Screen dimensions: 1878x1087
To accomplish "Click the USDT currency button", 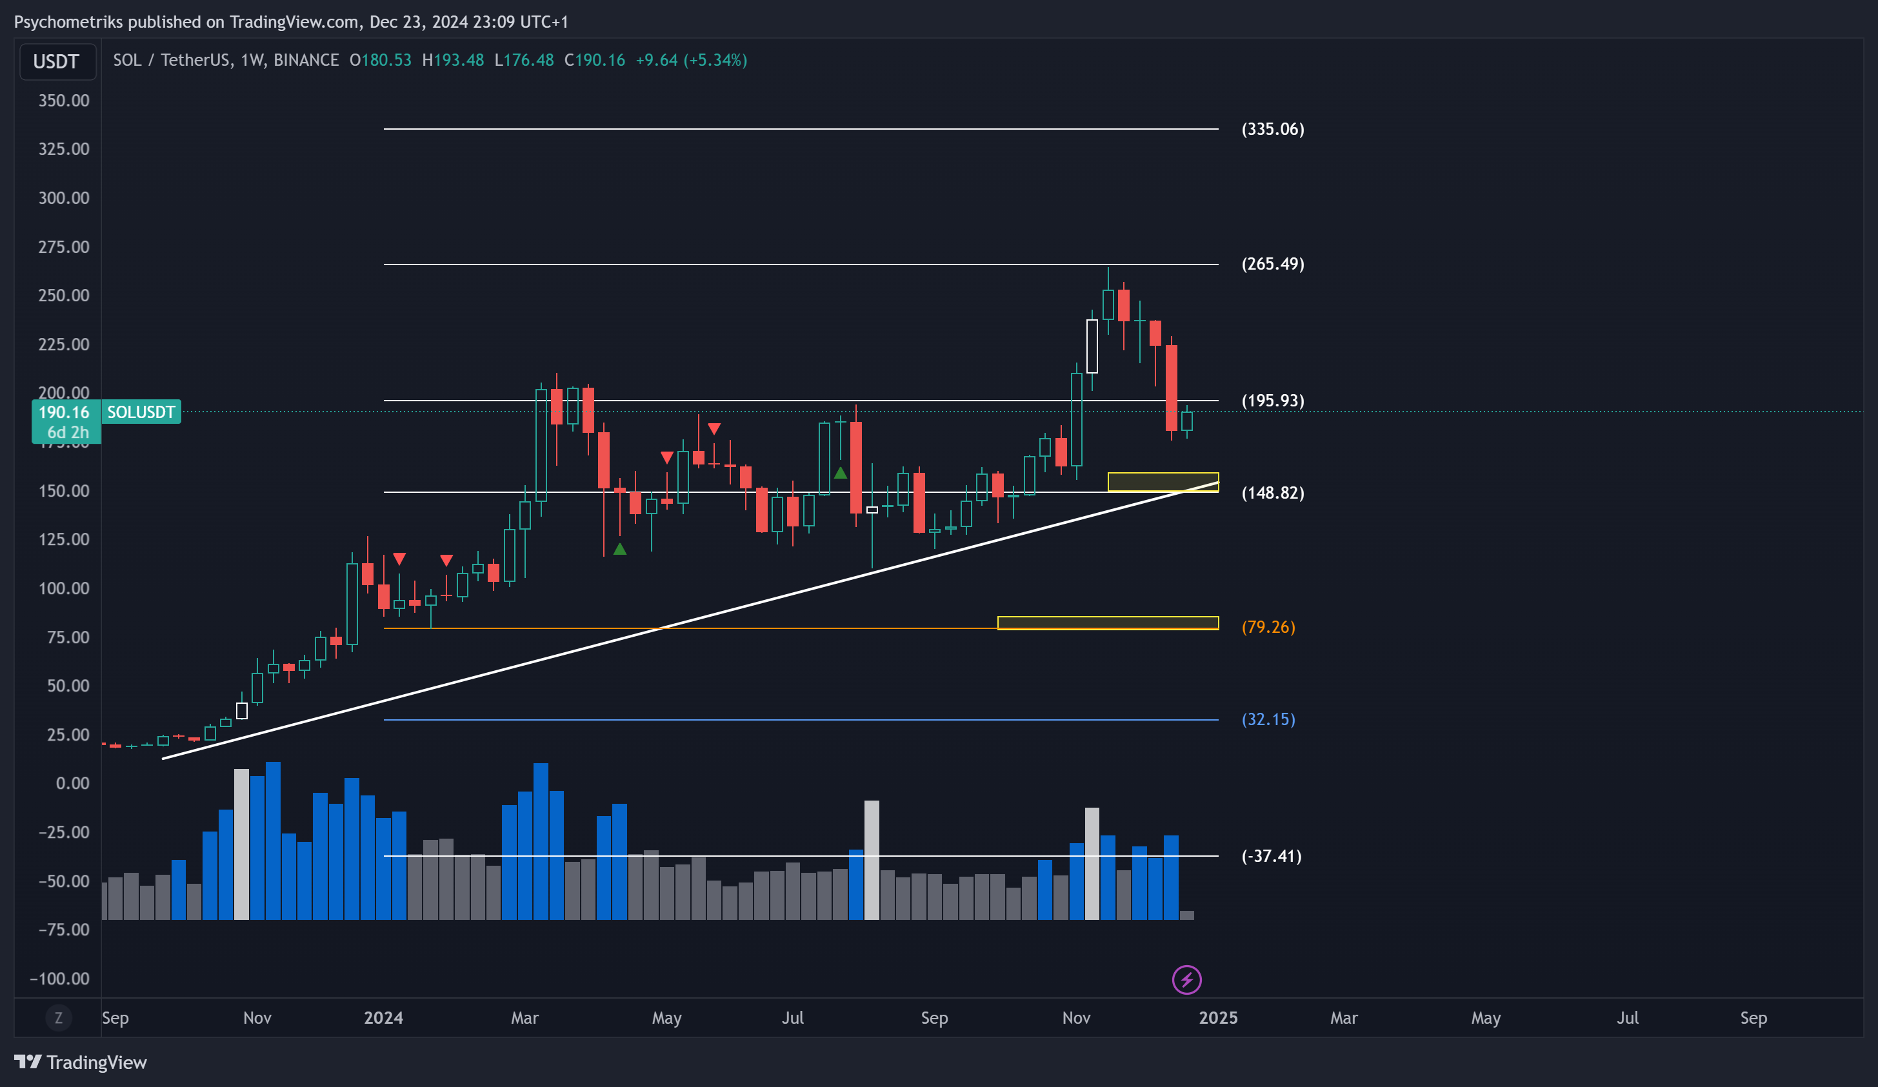I will click(57, 61).
